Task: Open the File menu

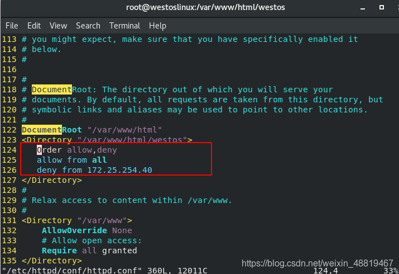Action: [12, 26]
